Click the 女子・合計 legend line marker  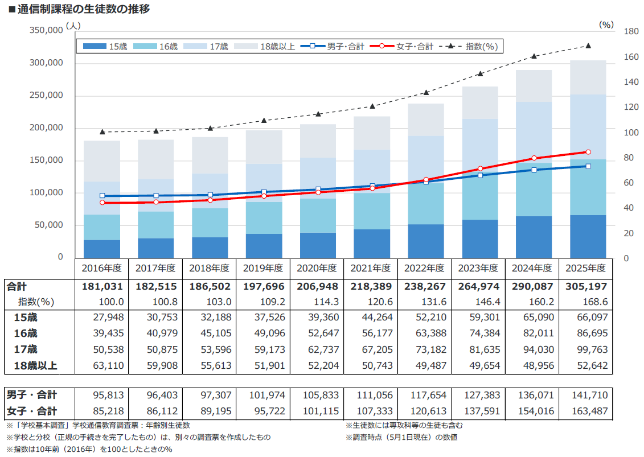click(x=382, y=46)
